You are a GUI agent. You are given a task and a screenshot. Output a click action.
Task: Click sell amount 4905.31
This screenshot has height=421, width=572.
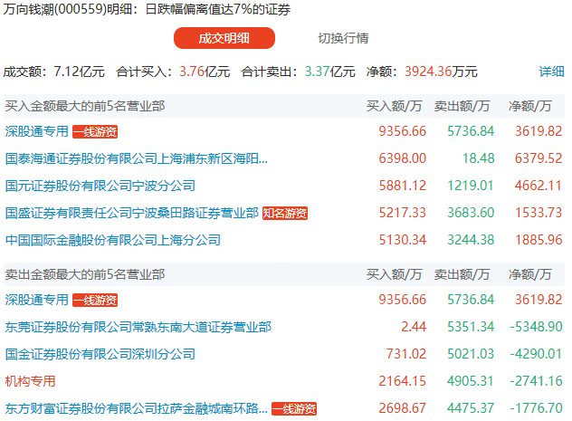point(471,381)
